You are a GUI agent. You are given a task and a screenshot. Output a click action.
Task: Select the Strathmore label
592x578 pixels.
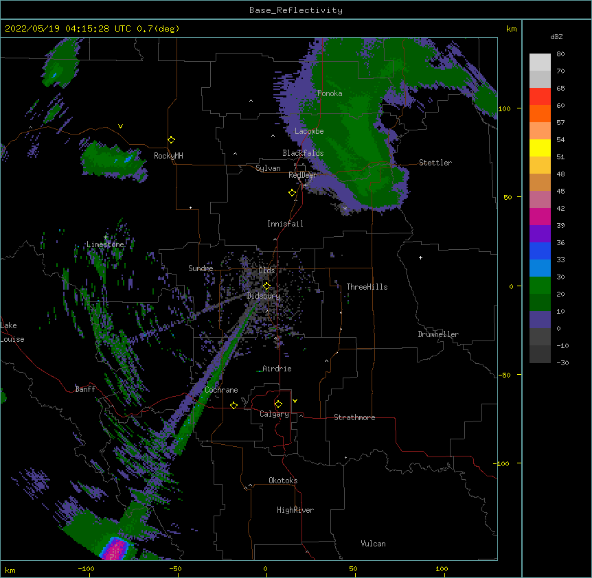click(x=354, y=417)
